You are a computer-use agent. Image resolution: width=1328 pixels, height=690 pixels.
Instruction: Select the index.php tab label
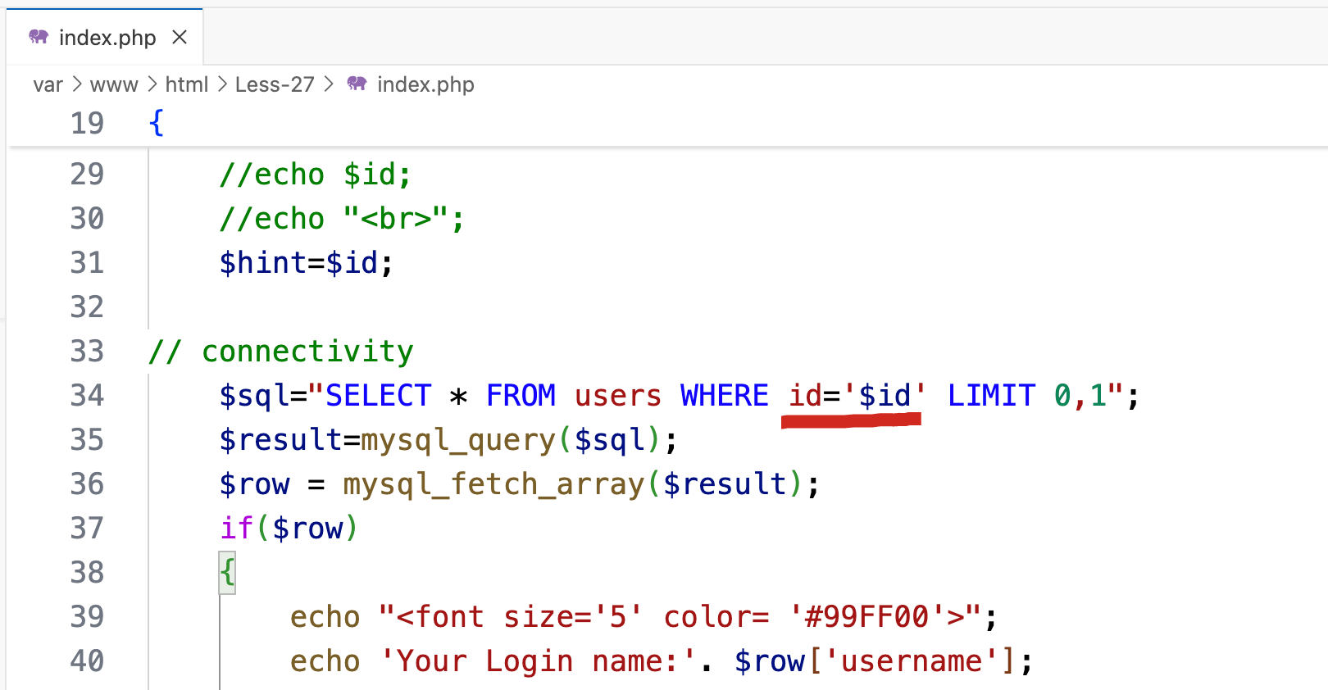(107, 38)
